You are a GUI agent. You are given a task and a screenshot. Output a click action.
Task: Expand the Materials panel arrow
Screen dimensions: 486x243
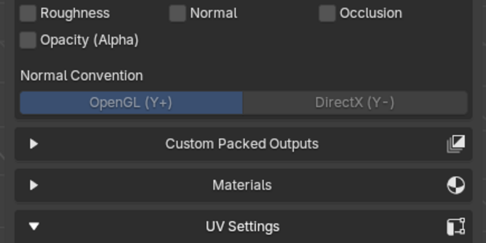(x=34, y=185)
